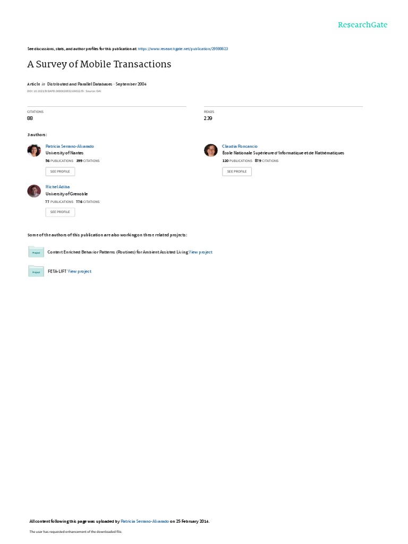Click the ResearchGate logo
The height and width of the screenshot is (544, 408).
click(x=362, y=24)
